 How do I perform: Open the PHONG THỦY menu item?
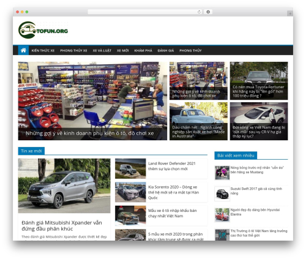tap(190, 50)
